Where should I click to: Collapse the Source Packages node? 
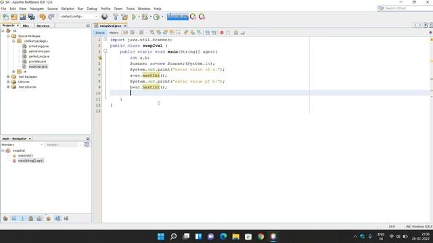[x=8, y=36]
